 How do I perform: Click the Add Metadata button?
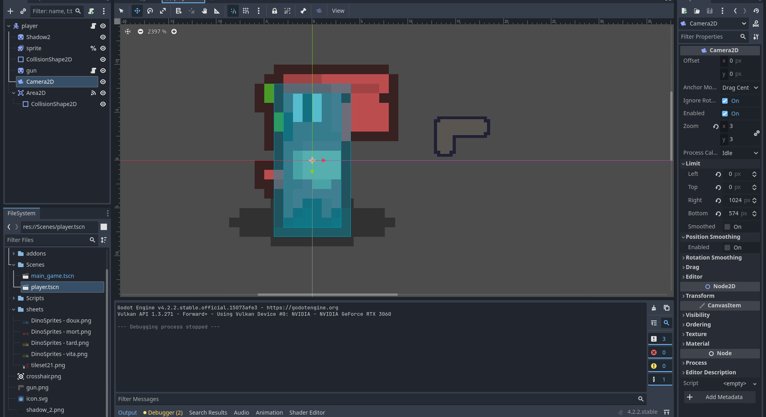(720, 397)
